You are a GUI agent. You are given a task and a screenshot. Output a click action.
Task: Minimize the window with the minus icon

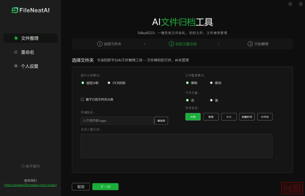290,4
